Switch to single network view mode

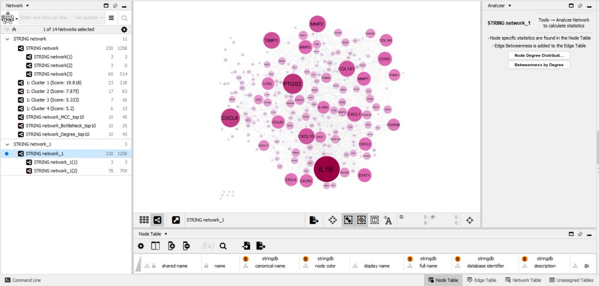157,220
